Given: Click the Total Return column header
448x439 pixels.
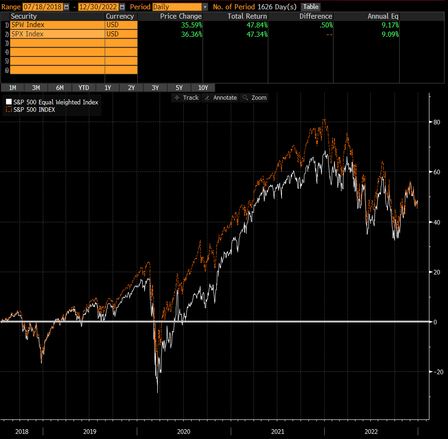Looking at the screenshot, I should pyautogui.click(x=247, y=16).
